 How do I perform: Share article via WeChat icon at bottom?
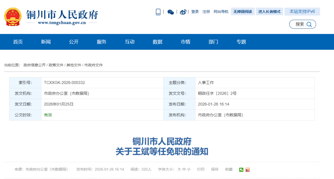coord(241,169)
